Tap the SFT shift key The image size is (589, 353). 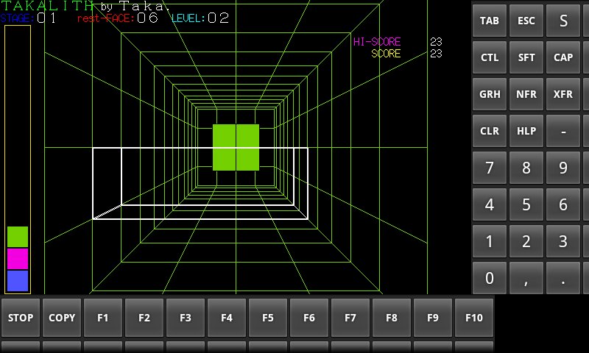[526, 57]
